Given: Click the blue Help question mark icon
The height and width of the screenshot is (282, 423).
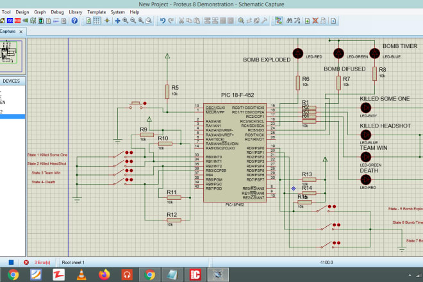Looking at the screenshot, I should 74,21.
